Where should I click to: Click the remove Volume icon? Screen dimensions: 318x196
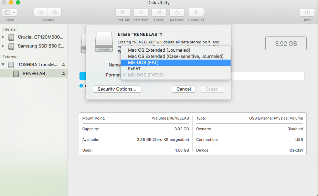click(x=55, y=12)
